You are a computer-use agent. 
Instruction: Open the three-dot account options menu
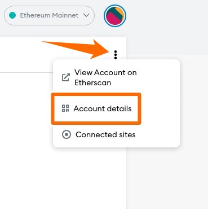pyautogui.click(x=116, y=55)
